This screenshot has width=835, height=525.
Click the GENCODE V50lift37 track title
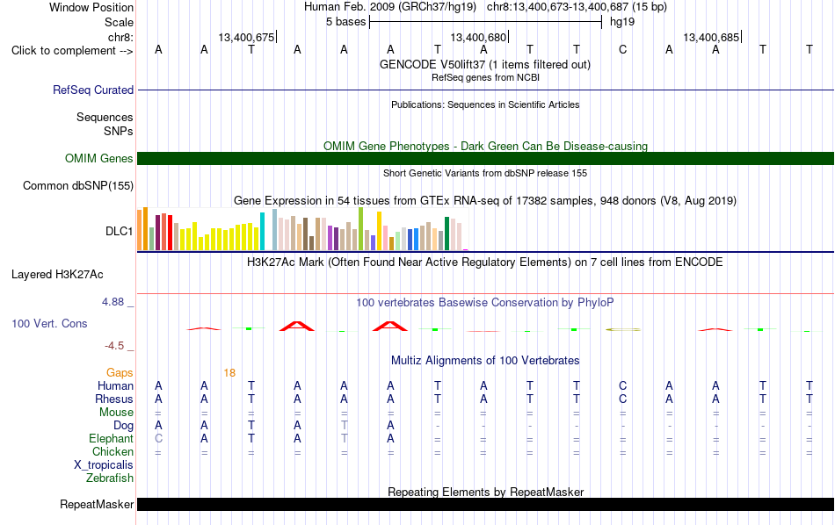pyautogui.click(x=485, y=64)
